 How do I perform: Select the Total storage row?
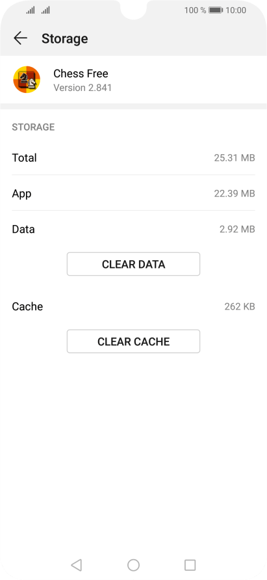tap(134, 157)
